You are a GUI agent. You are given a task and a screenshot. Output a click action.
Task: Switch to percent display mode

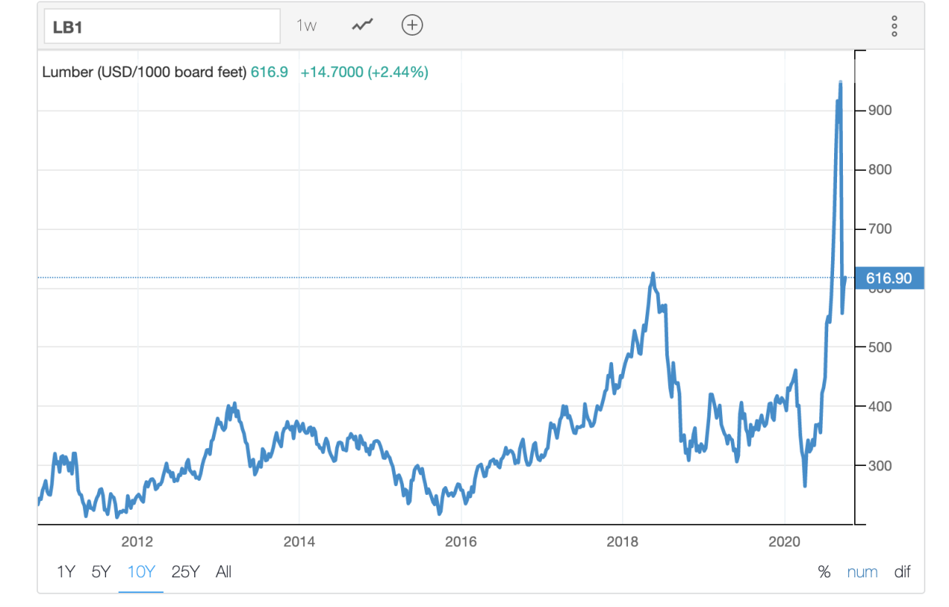tap(824, 571)
